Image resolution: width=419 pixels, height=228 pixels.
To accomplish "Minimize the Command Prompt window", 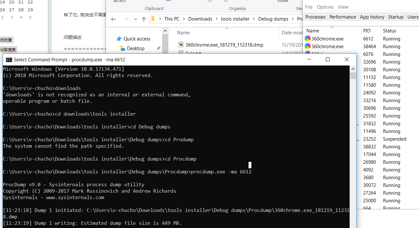I will pyautogui.click(x=309, y=59).
